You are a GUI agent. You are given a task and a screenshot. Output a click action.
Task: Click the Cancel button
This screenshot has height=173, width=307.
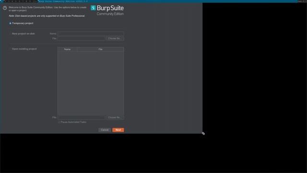point(105,130)
